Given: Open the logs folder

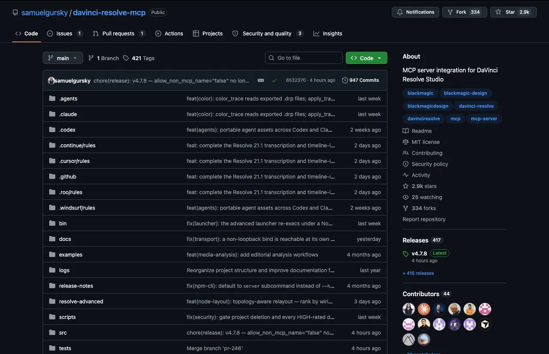Looking at the screenshot, I should tap(64, 270).
